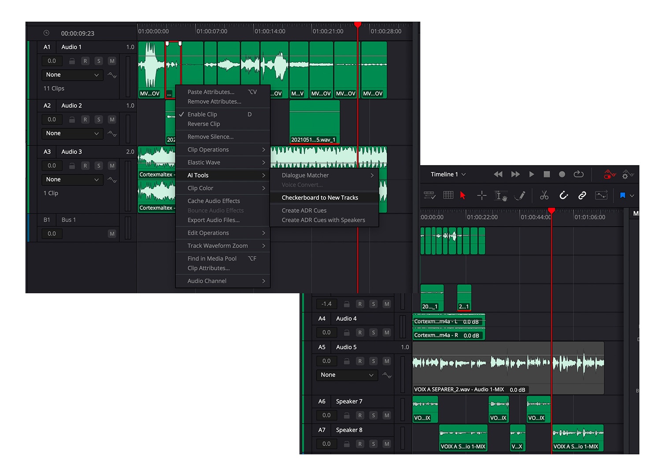
Task: Solo the Audio 2 track
Action: point(99,119)
